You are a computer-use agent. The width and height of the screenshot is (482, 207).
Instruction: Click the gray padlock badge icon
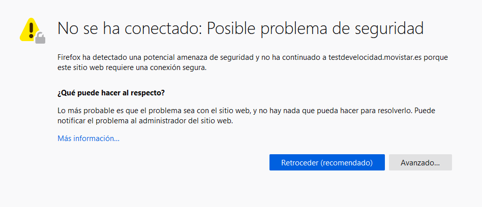pyautogui.click(x=40, y=38)
